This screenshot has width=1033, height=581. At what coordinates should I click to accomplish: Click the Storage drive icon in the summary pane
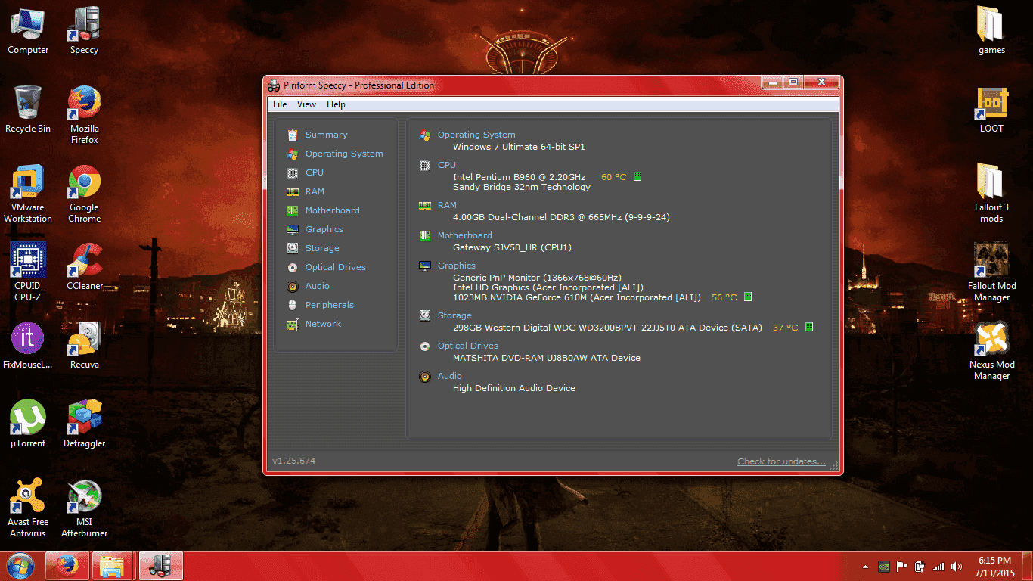(x=425, y=315)
